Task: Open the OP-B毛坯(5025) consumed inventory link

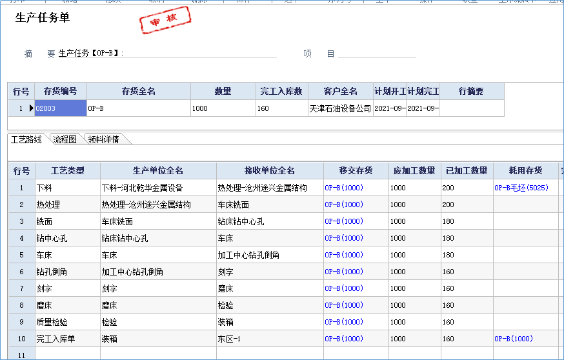Action: click(x=521, y=188)
